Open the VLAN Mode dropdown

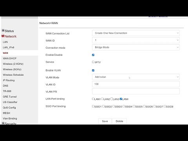(136, 77)
